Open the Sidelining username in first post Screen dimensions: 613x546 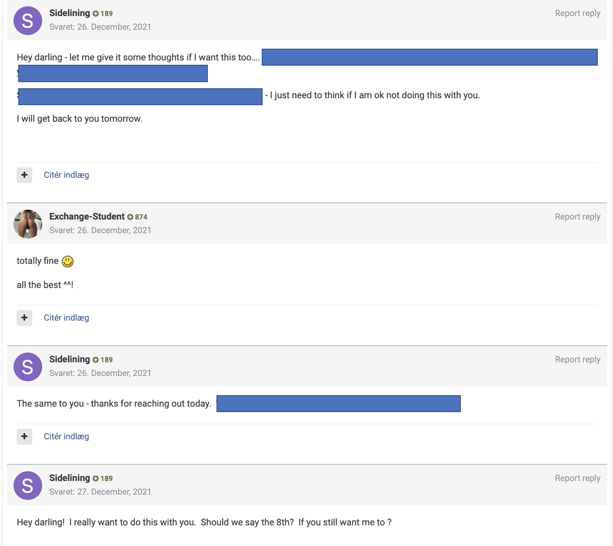(70, 13)
